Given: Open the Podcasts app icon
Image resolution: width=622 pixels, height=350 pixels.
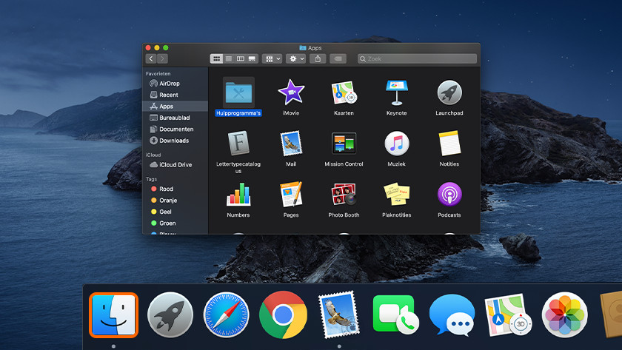Looking at the screenshot, I should (x=449, y=195).
